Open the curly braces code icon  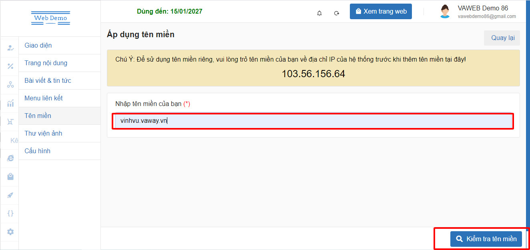tap(10, 213)
